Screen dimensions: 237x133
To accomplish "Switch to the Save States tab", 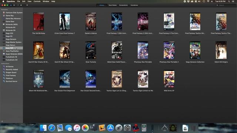I will tap(113, 5).
